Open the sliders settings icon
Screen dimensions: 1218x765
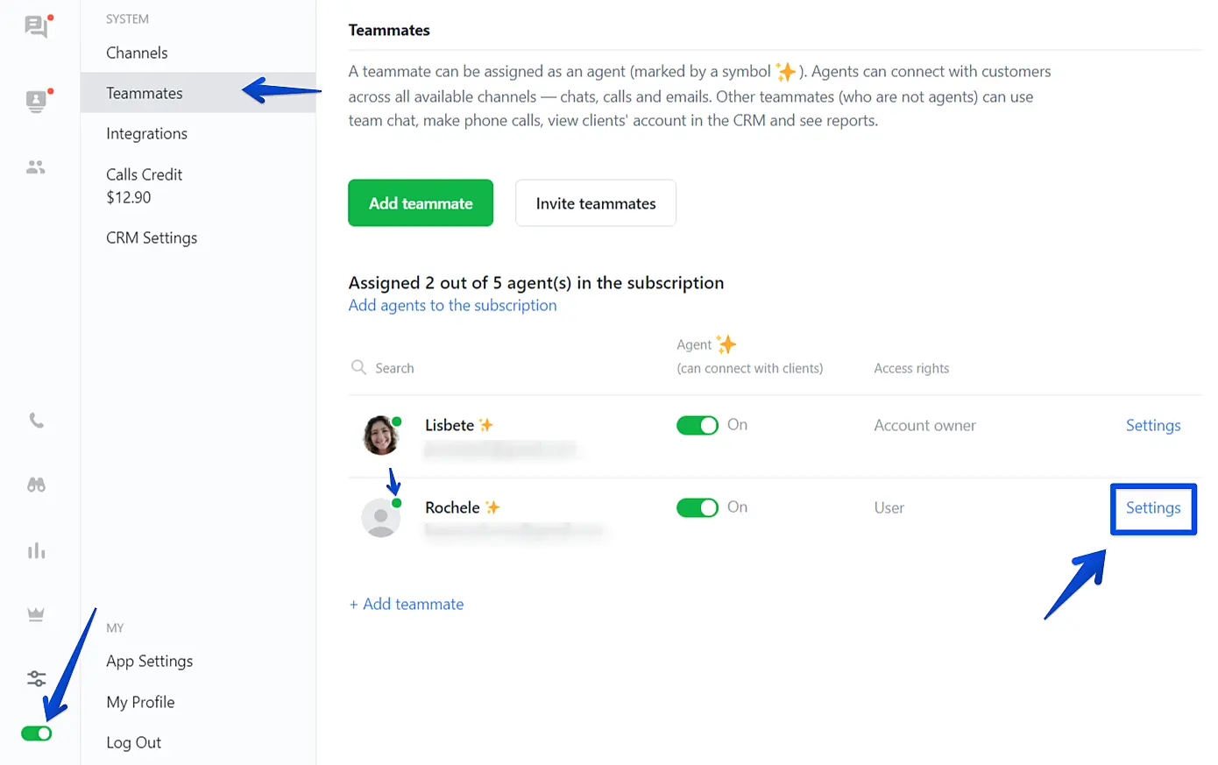pyautogui.click(x=36, y=678)
